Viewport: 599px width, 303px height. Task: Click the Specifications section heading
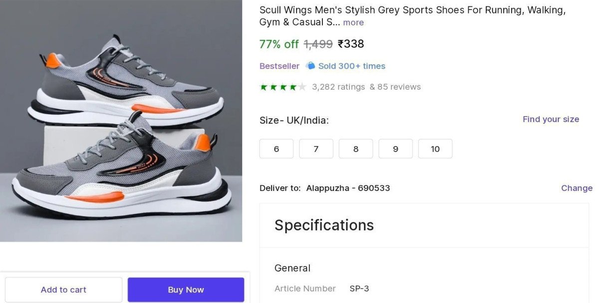point(324,225)
